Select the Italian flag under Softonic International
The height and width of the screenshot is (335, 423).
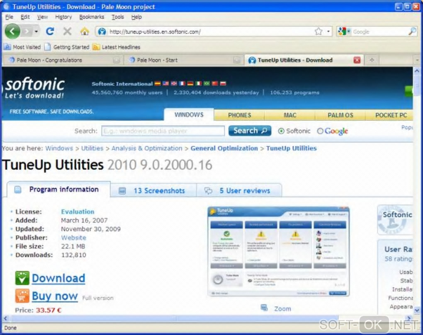pos(199,84)
